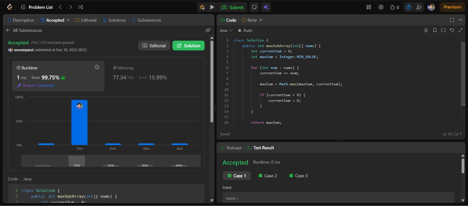This screenshot has width=468, height=206.
Task: Open the Solutions tab
Action: point(114,20)
